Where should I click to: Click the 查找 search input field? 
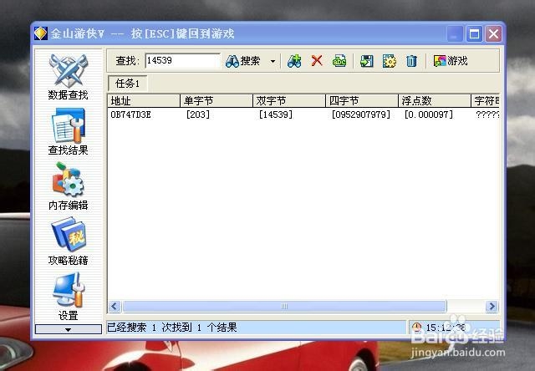click(x=182, y=61)
